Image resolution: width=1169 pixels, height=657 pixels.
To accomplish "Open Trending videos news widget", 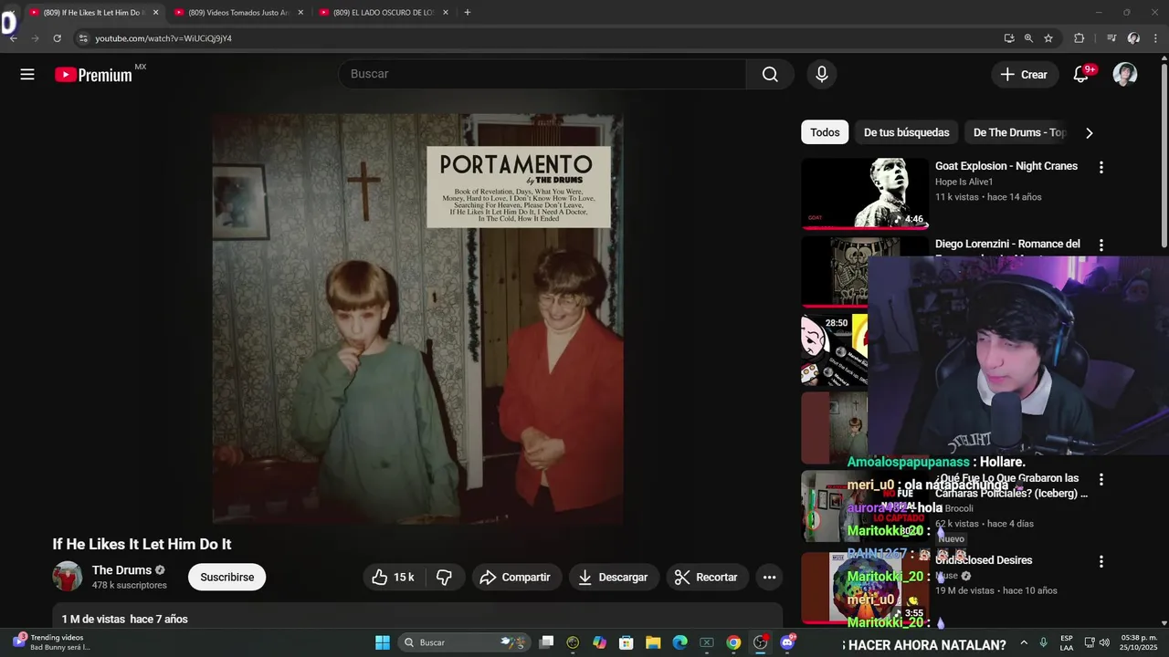I will click(x=52, y=642).
